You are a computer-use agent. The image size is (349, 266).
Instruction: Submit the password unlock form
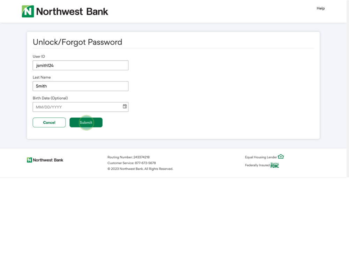pos(86,123)
